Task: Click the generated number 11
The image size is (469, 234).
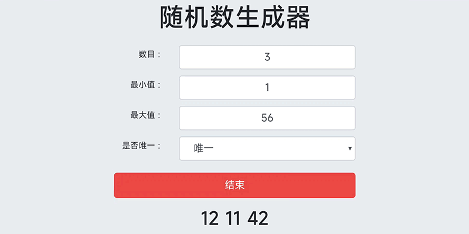Action: pyautogui.click(x=233, y=218)
